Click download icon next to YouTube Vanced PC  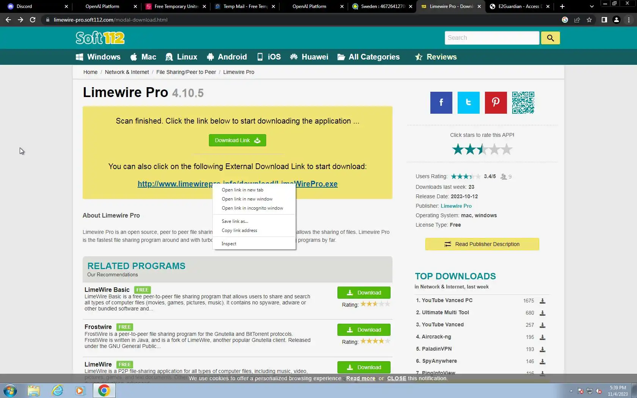pyautogui.click(x=542, y=301)
